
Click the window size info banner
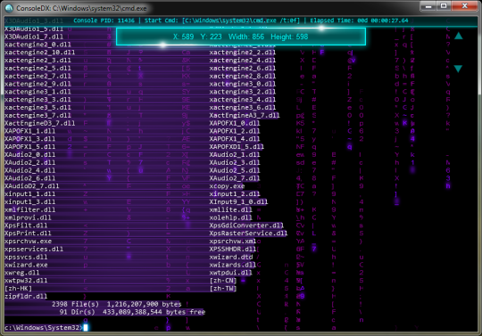tap(241, 37)
